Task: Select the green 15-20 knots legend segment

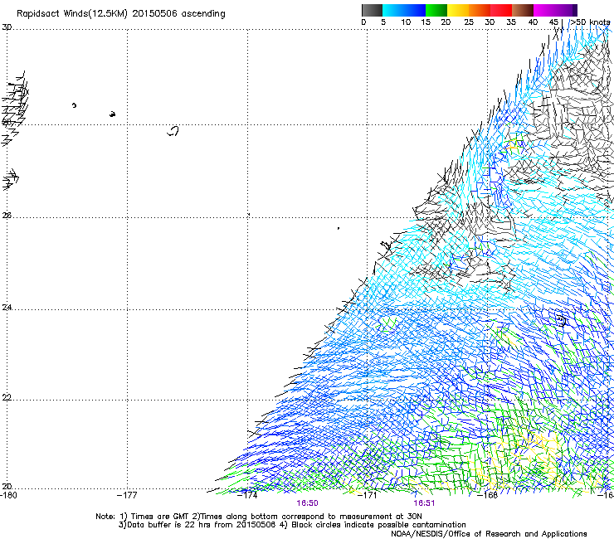Action: (x=436, y=10)
